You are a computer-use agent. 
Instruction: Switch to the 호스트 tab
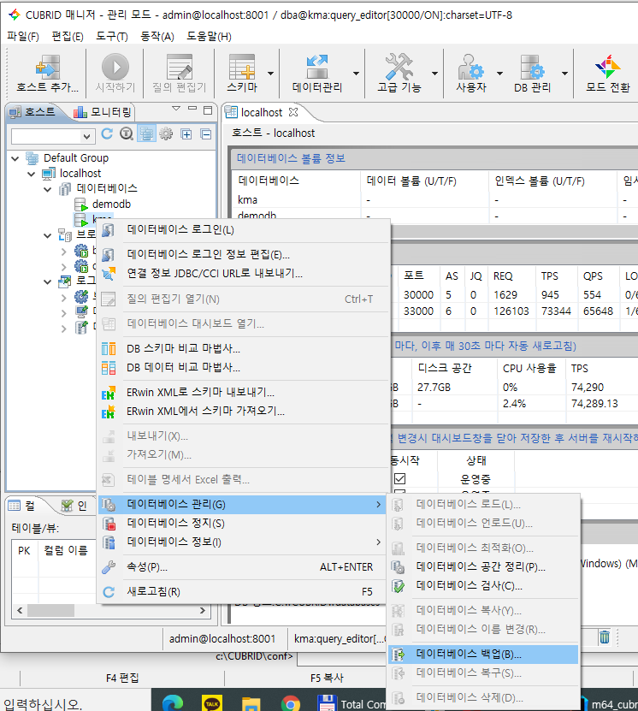[x=32, y=111]
